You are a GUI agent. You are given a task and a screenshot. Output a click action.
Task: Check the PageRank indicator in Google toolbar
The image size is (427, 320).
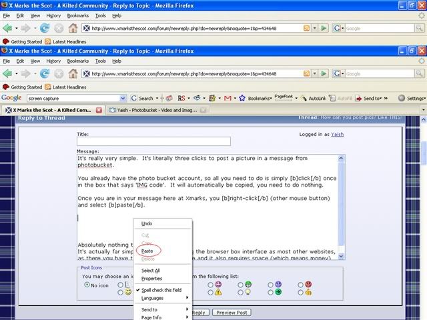(x=284, y=97)
